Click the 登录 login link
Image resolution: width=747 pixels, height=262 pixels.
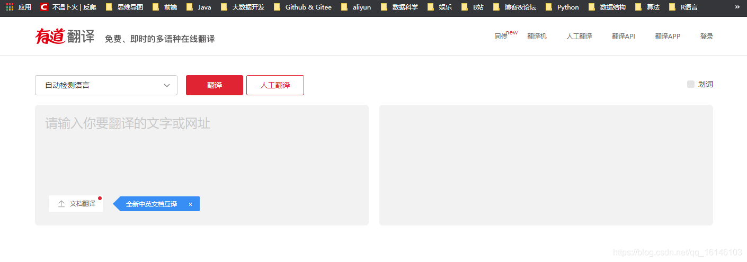click(x=707, y=37)
